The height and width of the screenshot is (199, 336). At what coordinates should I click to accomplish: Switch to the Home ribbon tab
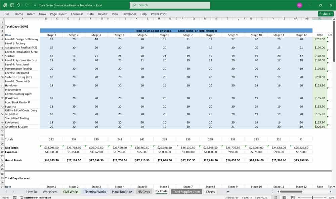(19, 14)
